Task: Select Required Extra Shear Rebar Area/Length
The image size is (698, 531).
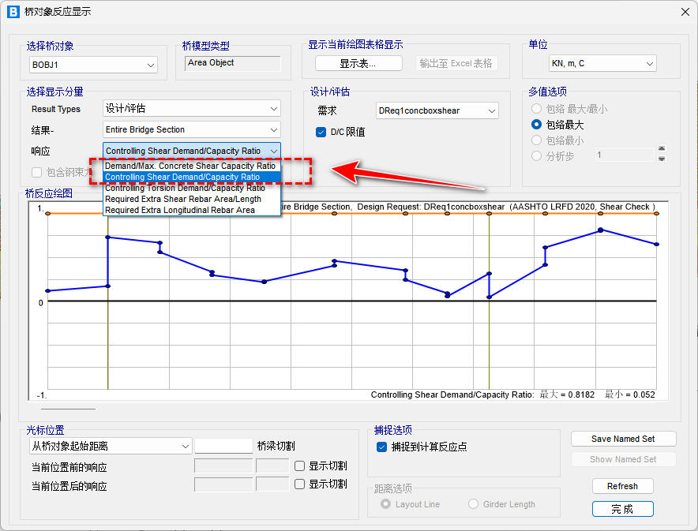Action: pyautogui.click(x=183, y=200)
